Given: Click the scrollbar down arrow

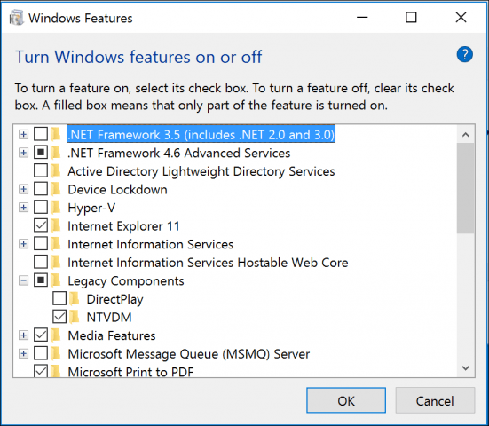Looking at the screenshot, I should click(465, 368).
